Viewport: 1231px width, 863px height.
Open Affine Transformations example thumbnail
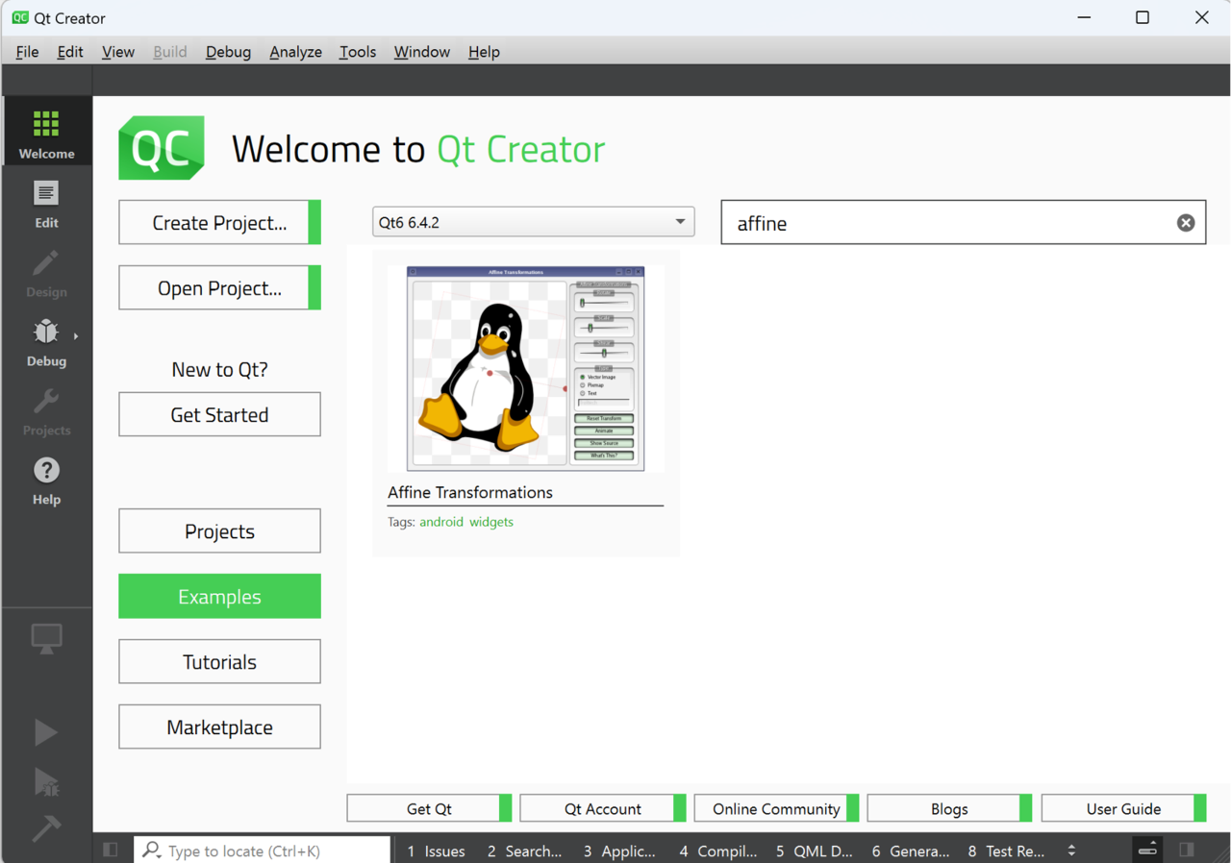525,368
